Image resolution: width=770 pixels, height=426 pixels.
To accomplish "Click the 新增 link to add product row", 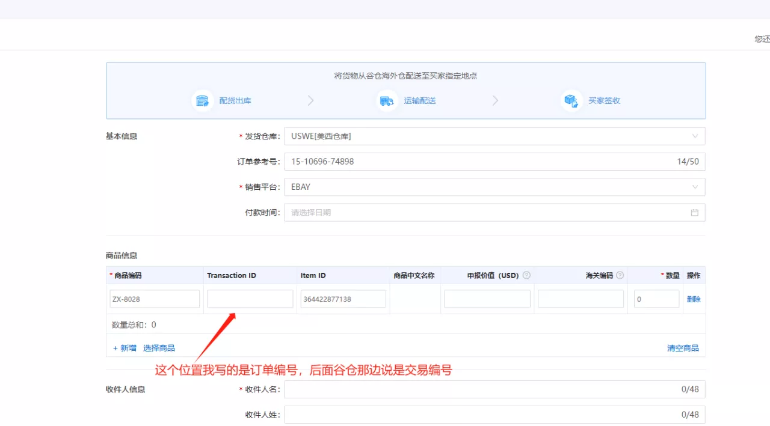I will [125, 347].
